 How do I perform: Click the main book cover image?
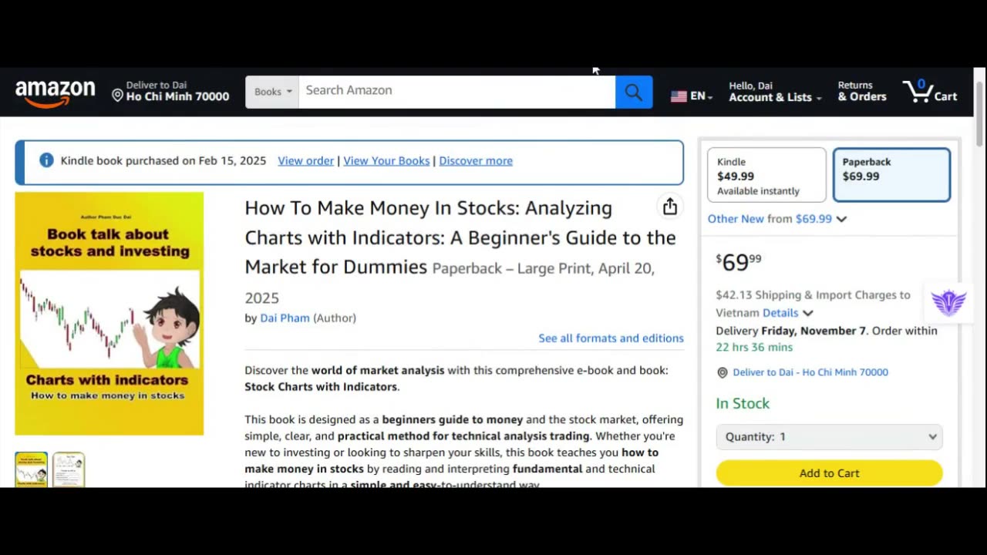(x=109, y=314)
